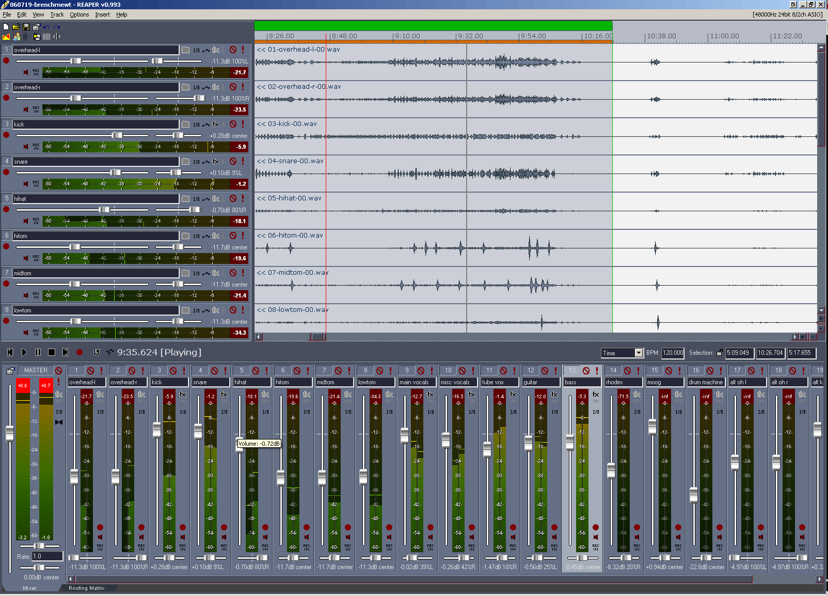Click the MASTER button in mixer

point(36,371)
